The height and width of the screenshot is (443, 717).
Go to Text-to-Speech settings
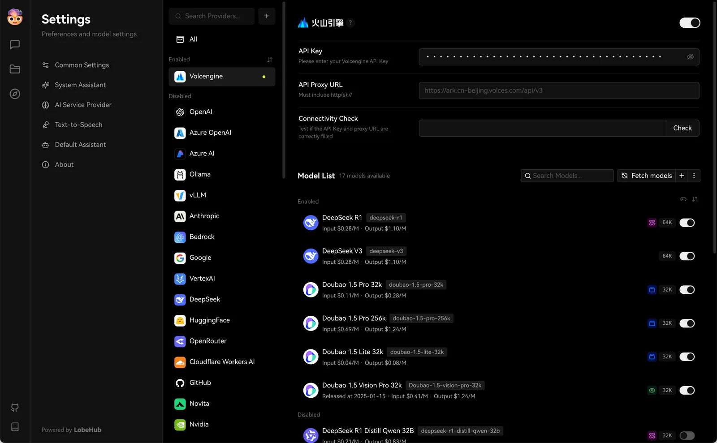[78, 125]
